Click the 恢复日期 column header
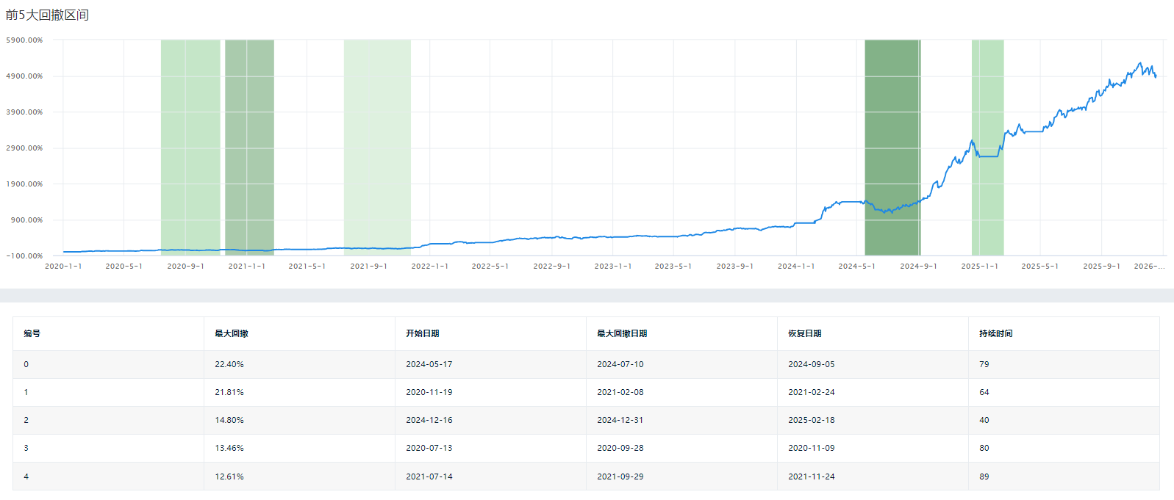The image size is (1174, 500). (x=805, y=333)
